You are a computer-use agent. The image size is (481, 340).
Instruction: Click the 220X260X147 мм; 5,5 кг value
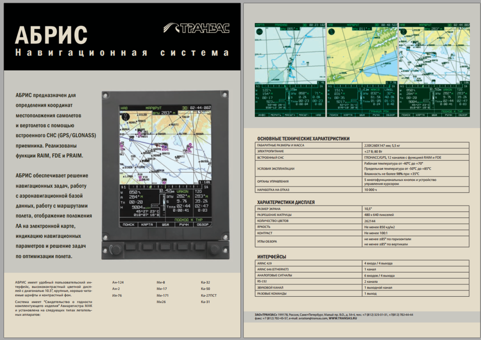(381, 145)
